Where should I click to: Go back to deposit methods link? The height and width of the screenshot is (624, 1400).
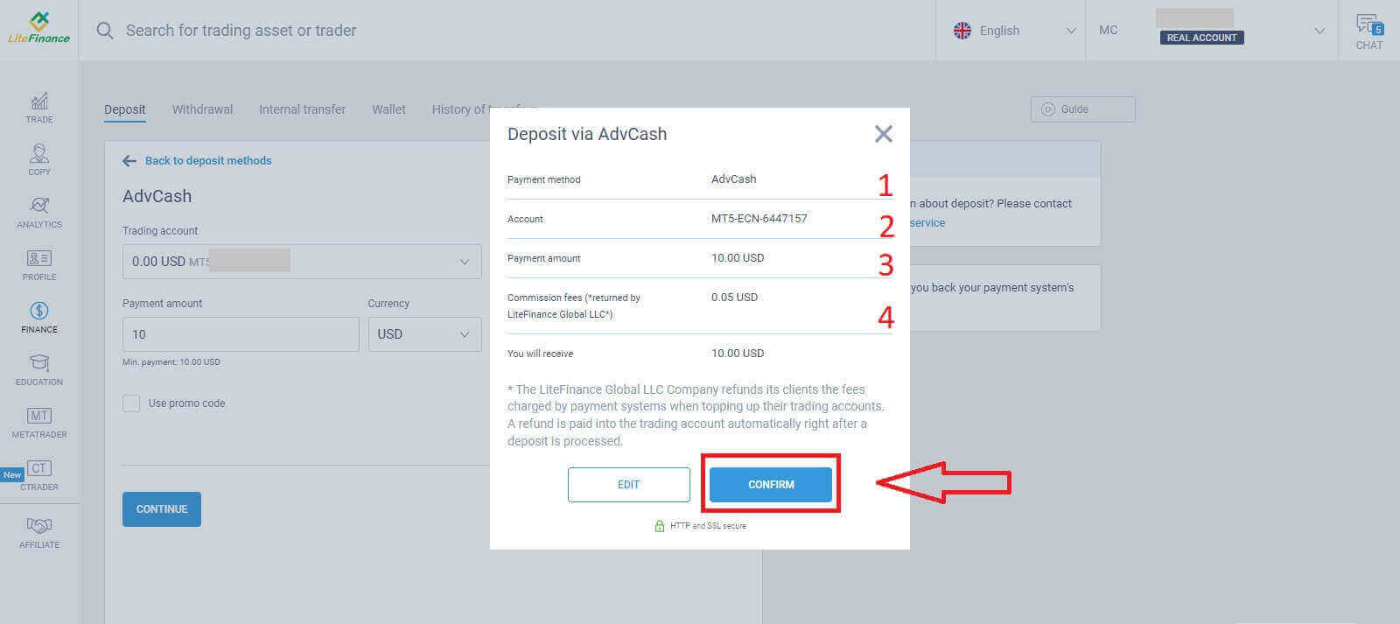207,161
